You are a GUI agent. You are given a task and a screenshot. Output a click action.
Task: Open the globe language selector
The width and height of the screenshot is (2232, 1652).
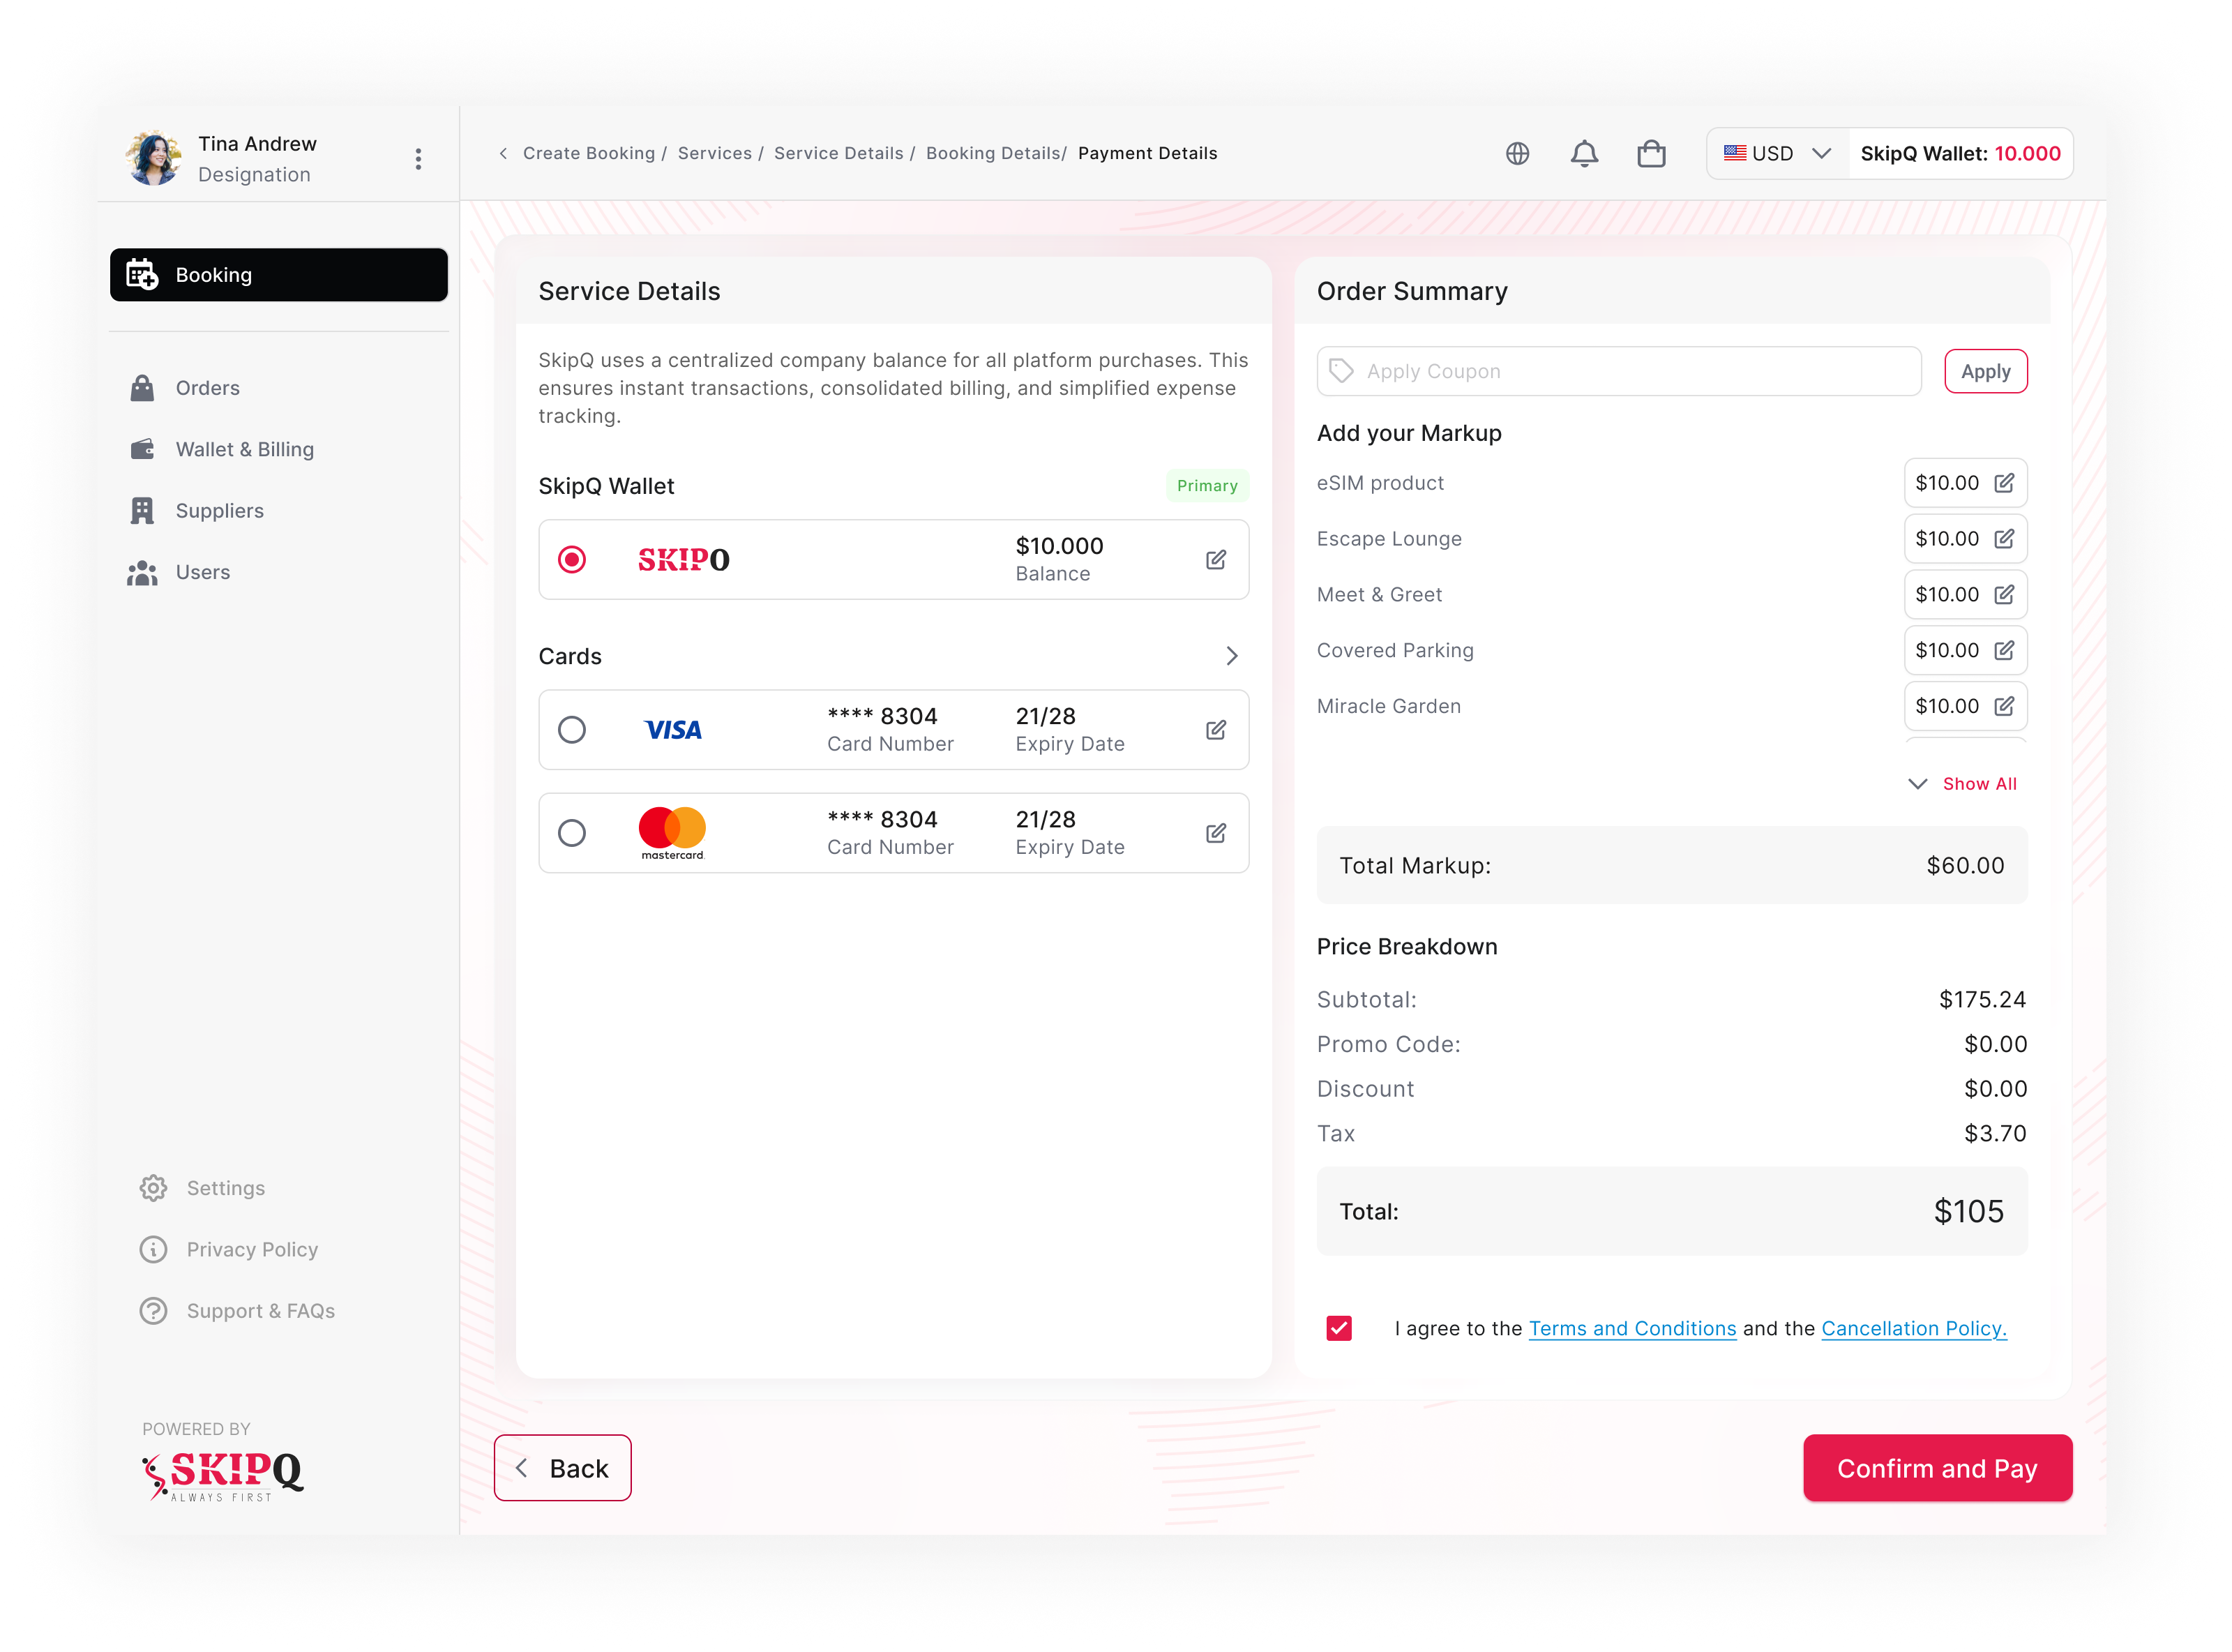click(1517, 153)
